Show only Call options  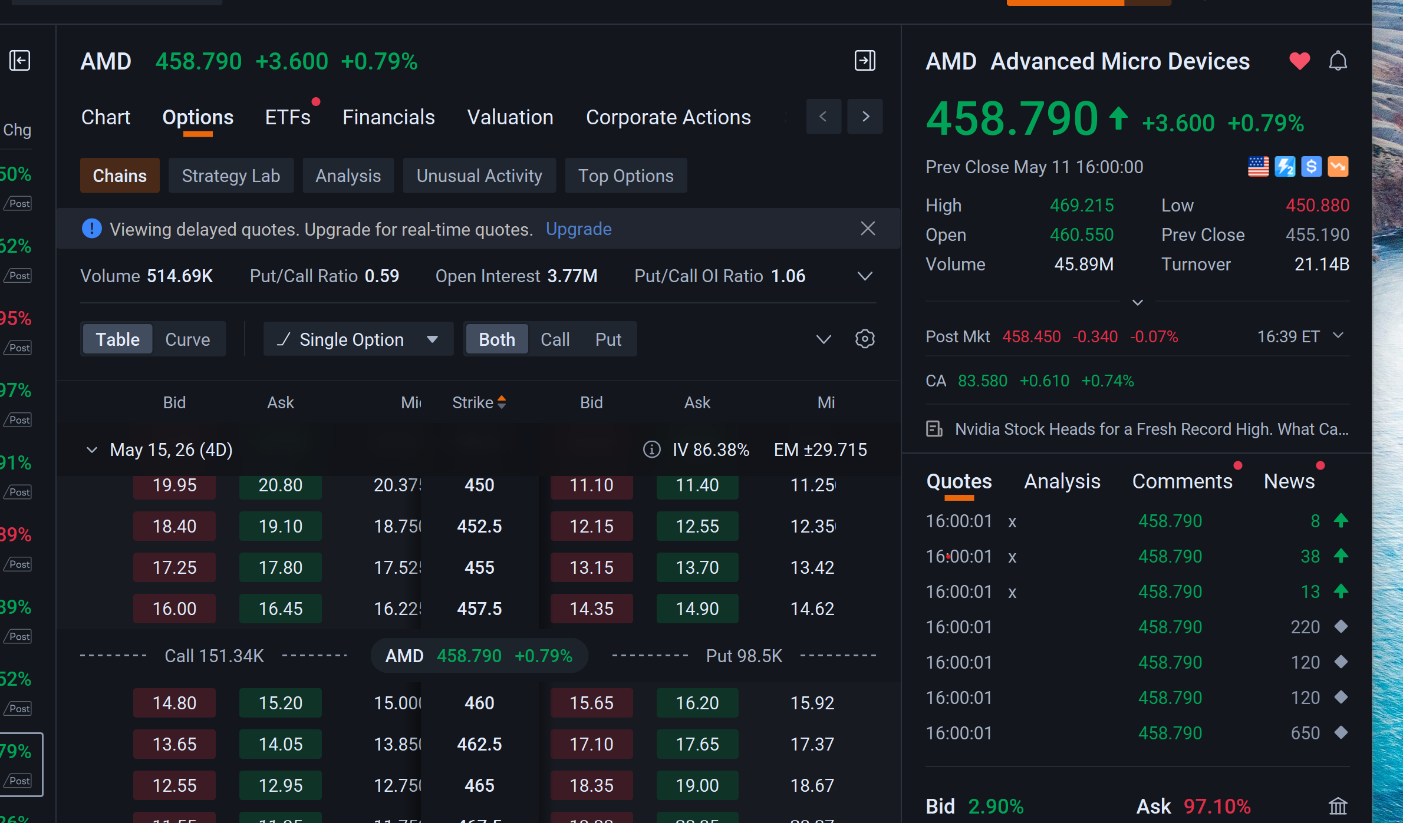point(555,339)
